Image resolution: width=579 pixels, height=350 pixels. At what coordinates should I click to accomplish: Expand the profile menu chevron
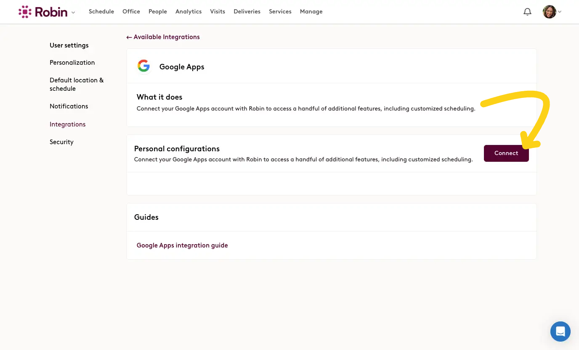click(x=560, y=12)
